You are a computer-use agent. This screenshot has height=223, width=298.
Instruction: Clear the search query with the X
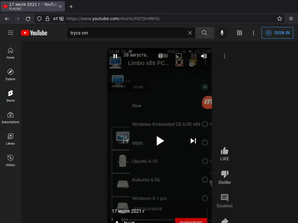click(190, 33)
